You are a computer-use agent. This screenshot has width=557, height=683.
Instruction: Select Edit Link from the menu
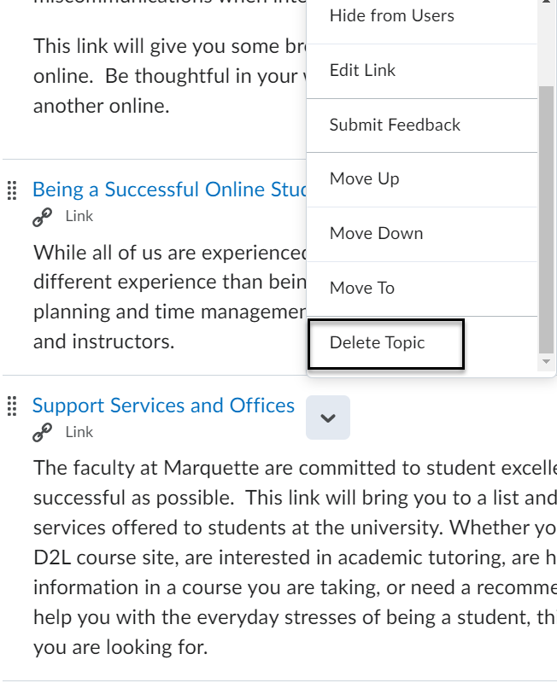click(x=362, y=70)
